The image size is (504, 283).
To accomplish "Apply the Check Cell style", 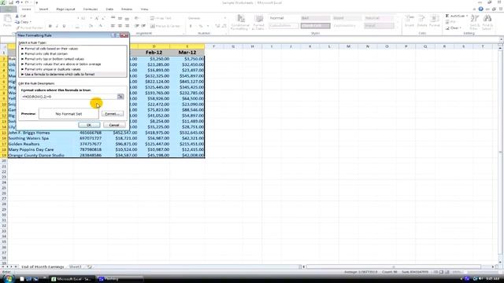I will [x=315, y=26].
